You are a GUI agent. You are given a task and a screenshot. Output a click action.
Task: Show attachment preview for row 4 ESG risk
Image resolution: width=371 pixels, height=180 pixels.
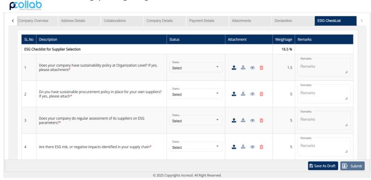click(x=252, y=147)
